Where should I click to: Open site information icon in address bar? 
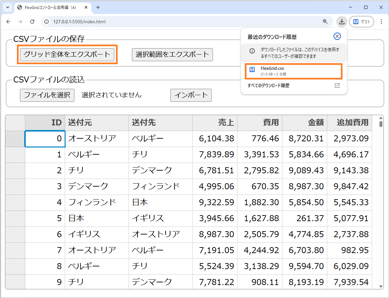pyautogui.click(x=47, y=22)
